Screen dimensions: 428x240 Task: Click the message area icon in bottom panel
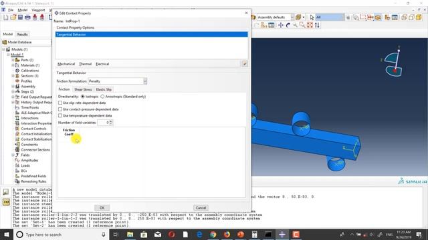(x=6, y=192)
